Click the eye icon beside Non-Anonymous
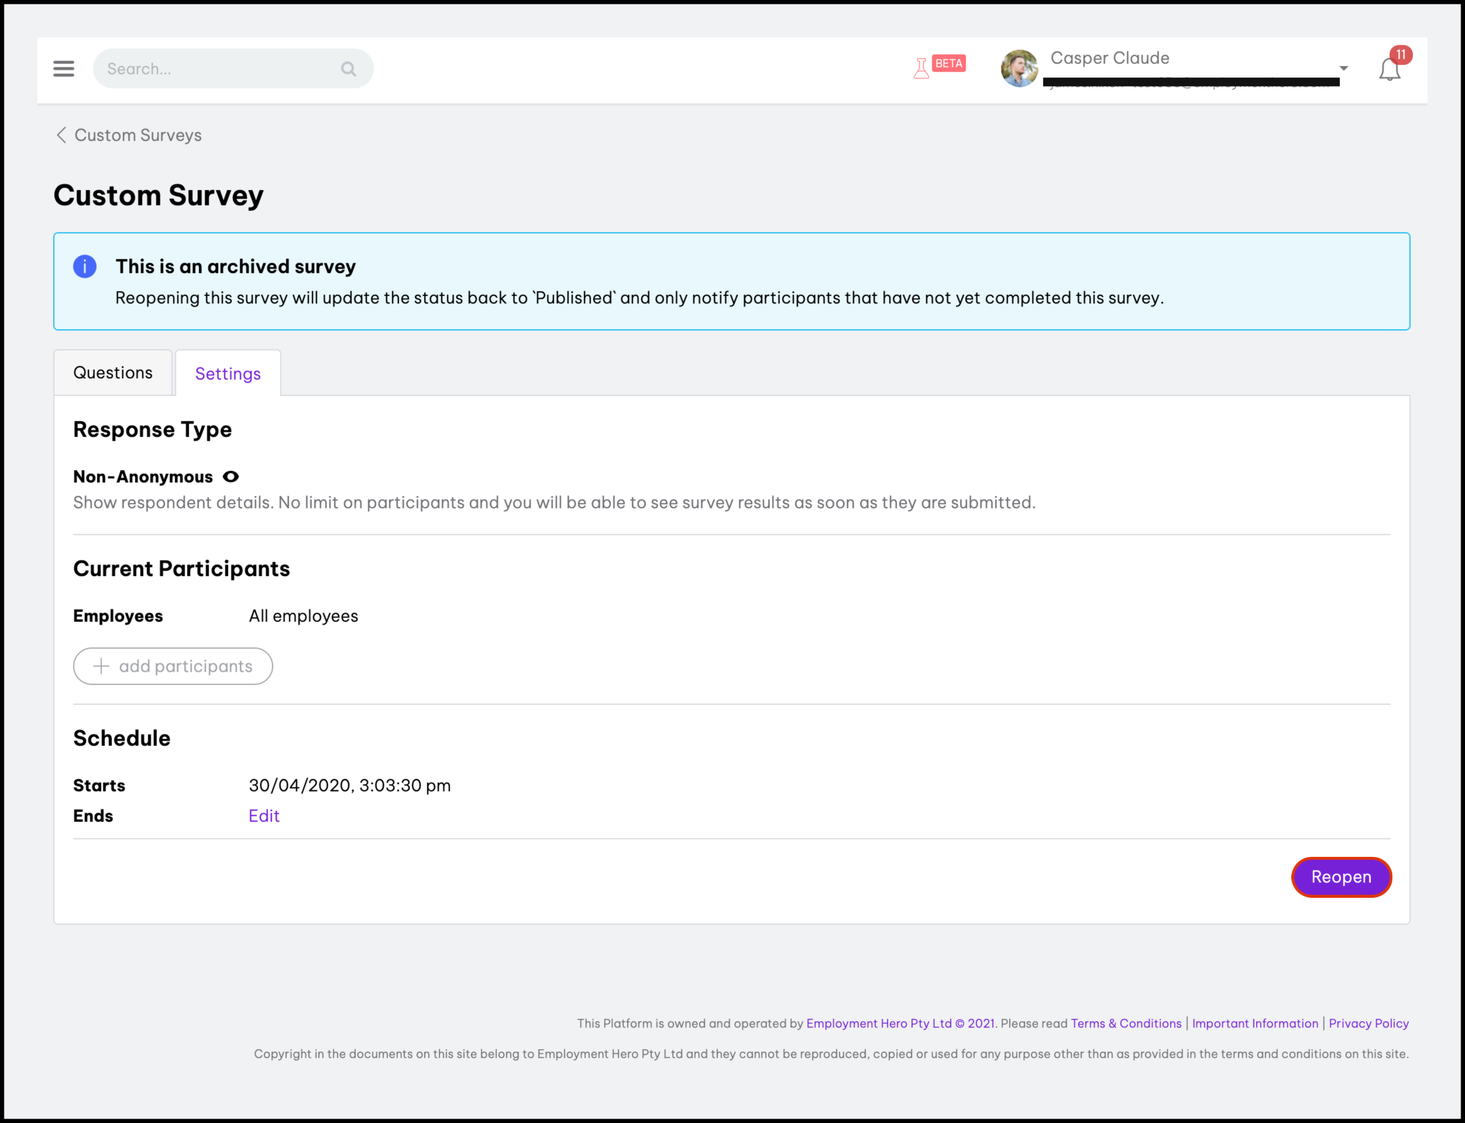1465x1123 pixels. click(231, 477)
